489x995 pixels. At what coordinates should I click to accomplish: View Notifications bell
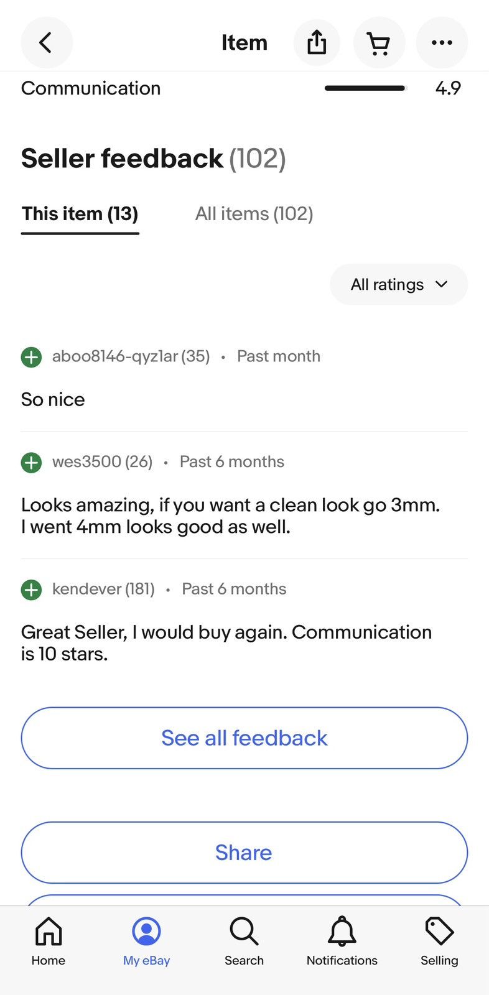tap(342, 942)
